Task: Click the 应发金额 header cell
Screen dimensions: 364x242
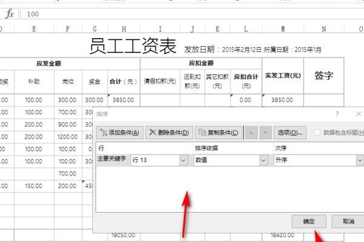Action: click(49, 64)
